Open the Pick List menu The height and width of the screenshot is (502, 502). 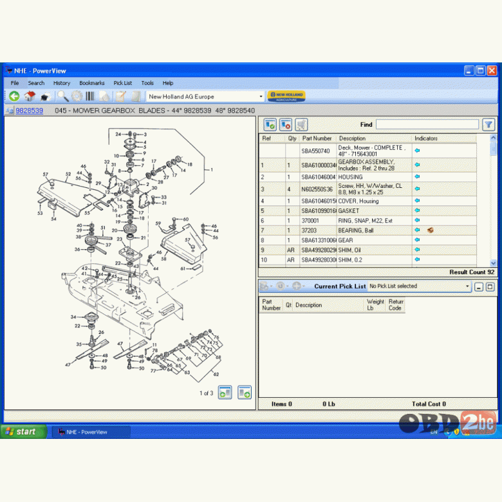[x=123, y=83]
